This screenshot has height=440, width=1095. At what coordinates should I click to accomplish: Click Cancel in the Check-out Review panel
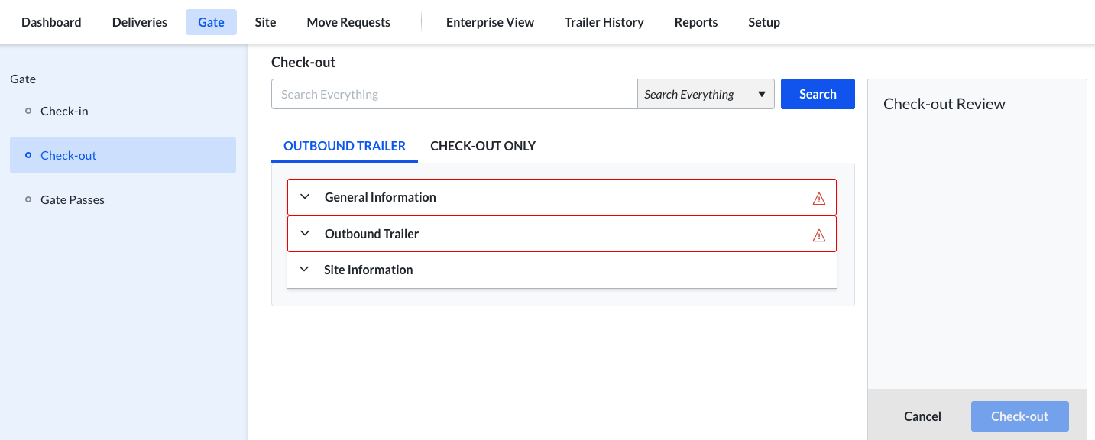[922, 416]
